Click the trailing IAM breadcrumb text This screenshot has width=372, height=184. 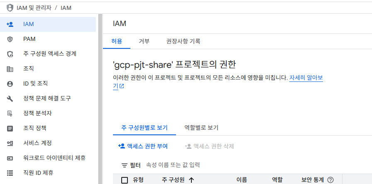[66, 8]
